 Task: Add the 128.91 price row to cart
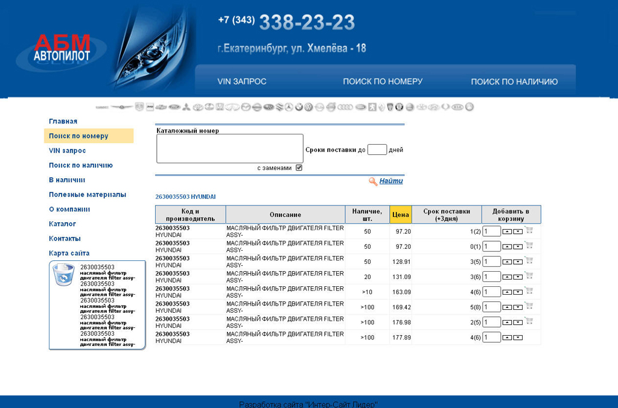click(529, 260)
